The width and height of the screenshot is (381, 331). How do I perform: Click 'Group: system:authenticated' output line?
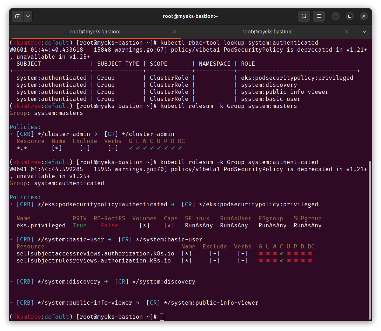click(56, 183)
